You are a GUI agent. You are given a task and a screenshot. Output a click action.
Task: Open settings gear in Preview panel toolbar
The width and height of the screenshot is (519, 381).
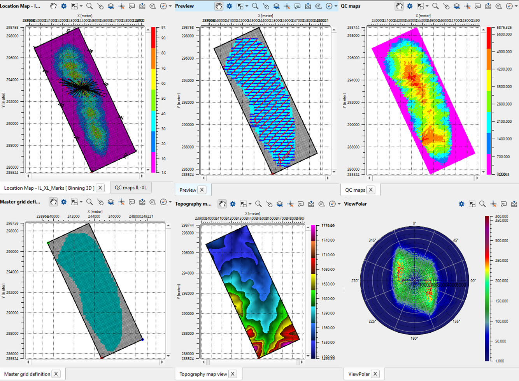(x=230, y=6)
